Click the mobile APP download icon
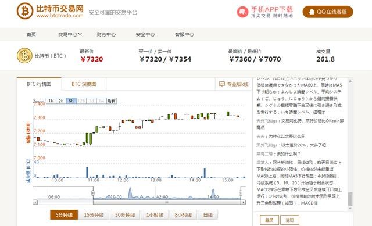The image size is (372, 226). (242, 12)
